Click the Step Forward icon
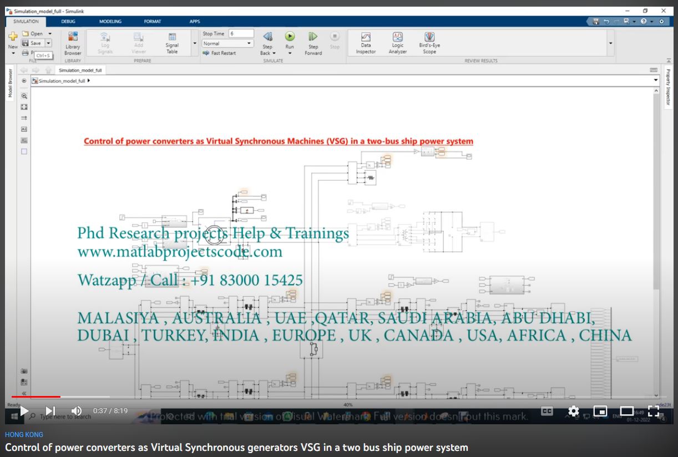The height and width of the screenshot is (457, 678). (313, 37)
